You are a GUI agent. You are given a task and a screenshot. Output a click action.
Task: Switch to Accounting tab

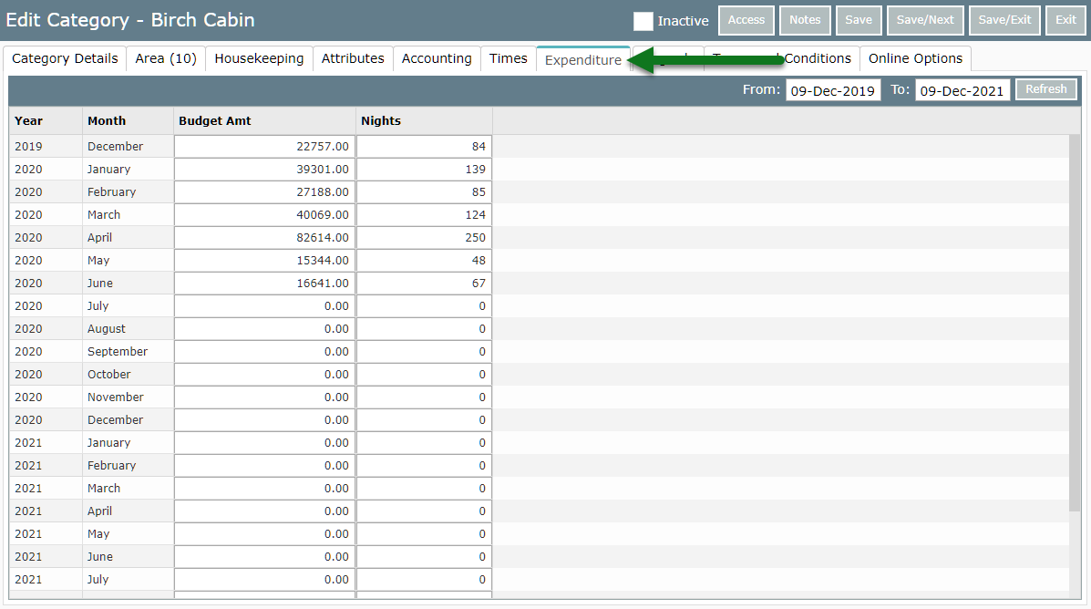click(437, 58)
